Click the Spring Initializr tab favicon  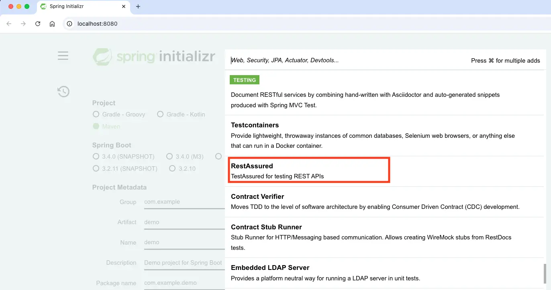(x=43, y=6)
